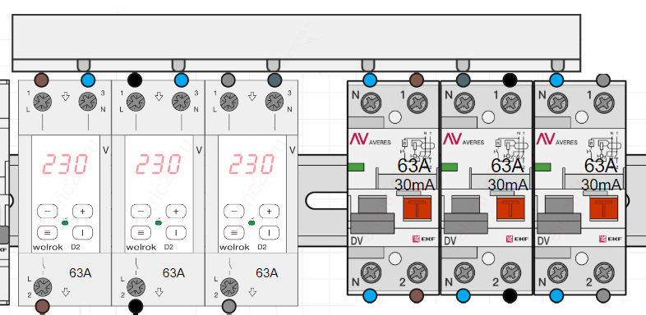The height and width of the screenshot is (315, 646).
Task: Click bottom output screw of gray-wired relay
Action: pos(229,287)
